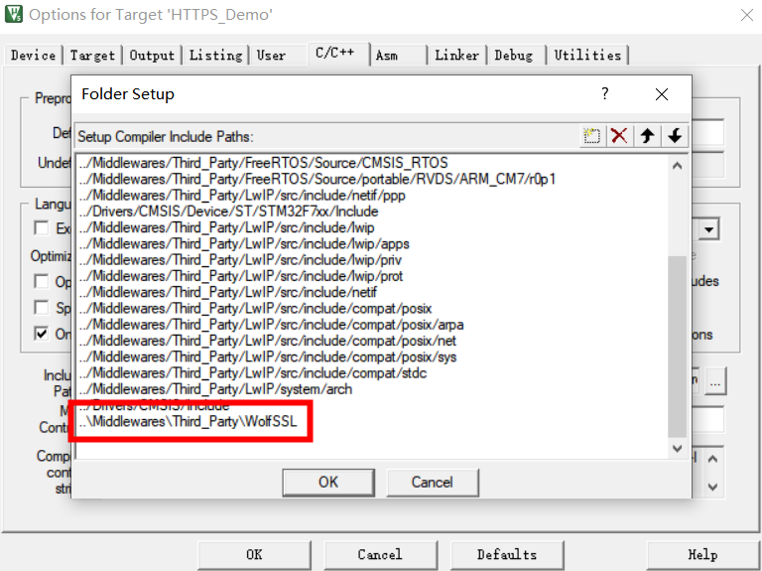The height and width of the screenshot is (571, 762).
Task: Select the path ending in include/lwip
Action: [226, 227]
